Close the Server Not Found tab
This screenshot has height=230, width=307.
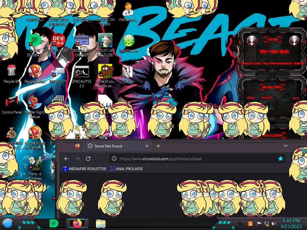pos(147,146)
